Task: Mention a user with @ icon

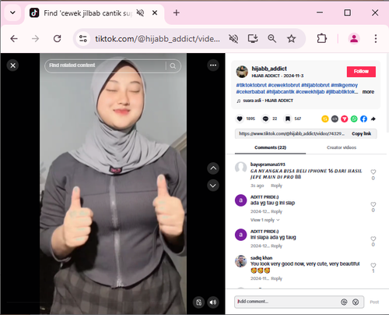Action: [x=344, y=302]
